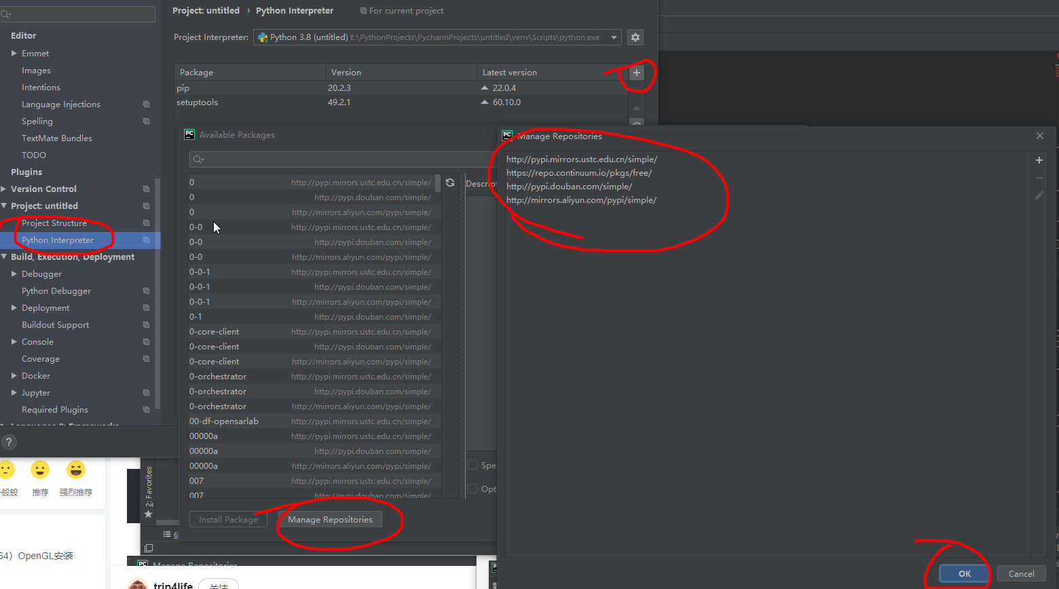Toggle the 'Opt...' checkbox in Available Packages
1059x589 pixels.
[472, 489]
